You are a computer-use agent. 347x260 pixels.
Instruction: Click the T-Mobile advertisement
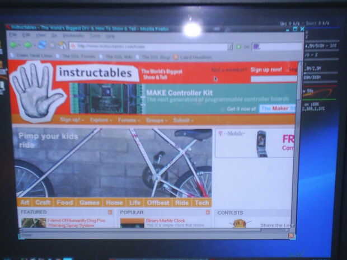tap(255, 143)
